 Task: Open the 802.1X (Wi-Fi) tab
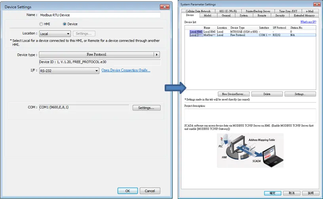click(x=228, y=11)
